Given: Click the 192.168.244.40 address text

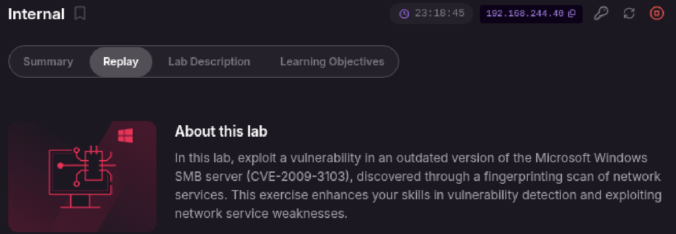Looking at the screenshot, I should pyautogui.click(x=525, y=14).
